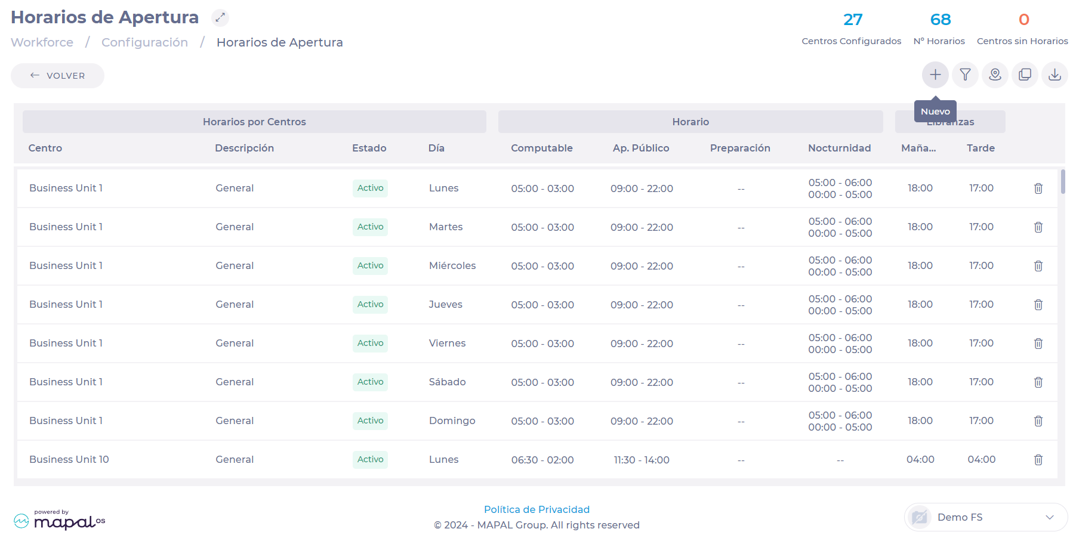
Task: Click the download icon
Action: [x=1054, y=75]
